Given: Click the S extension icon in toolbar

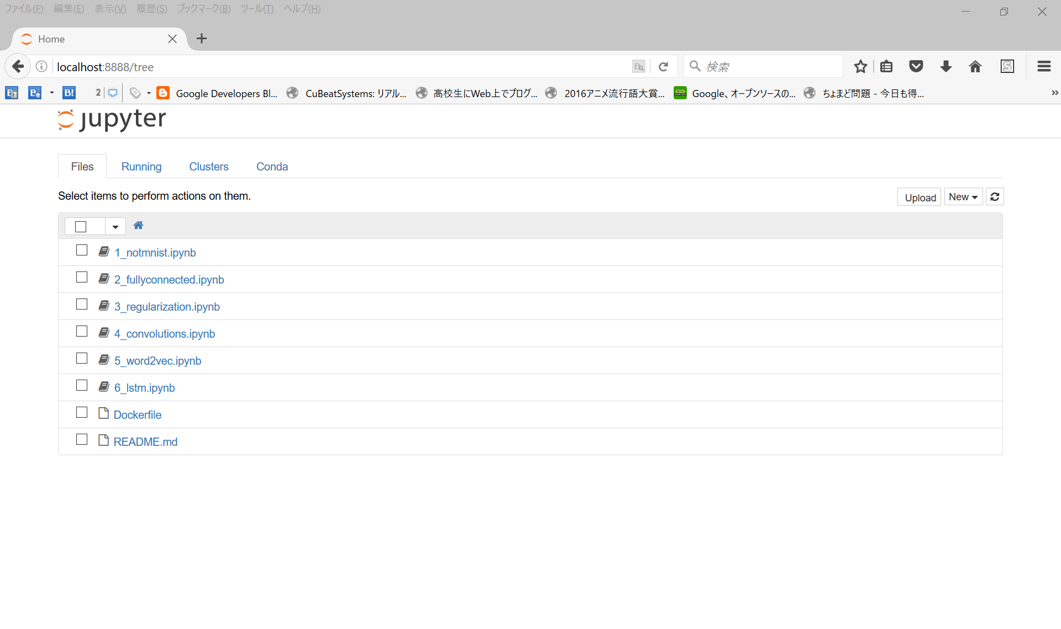Looking at the screenshot, I should tap(1007, 67).
